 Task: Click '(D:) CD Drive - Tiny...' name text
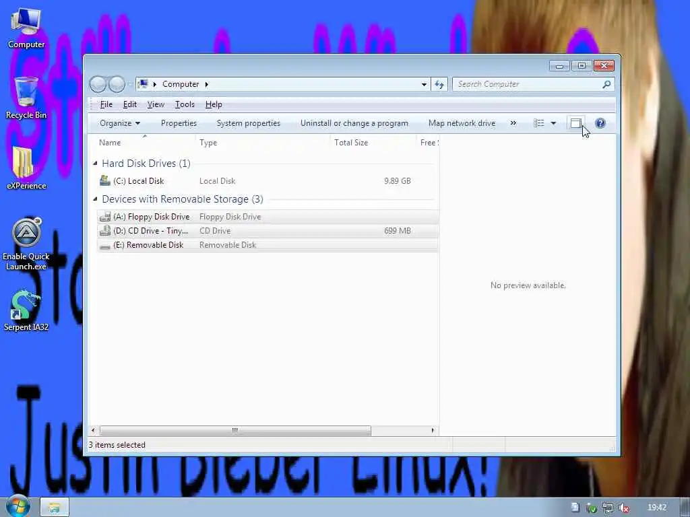tap(150, 231)
